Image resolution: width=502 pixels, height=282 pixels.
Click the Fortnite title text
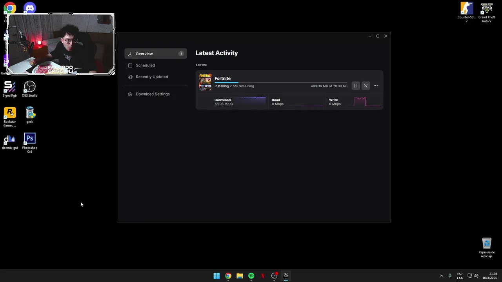point(222,78)
